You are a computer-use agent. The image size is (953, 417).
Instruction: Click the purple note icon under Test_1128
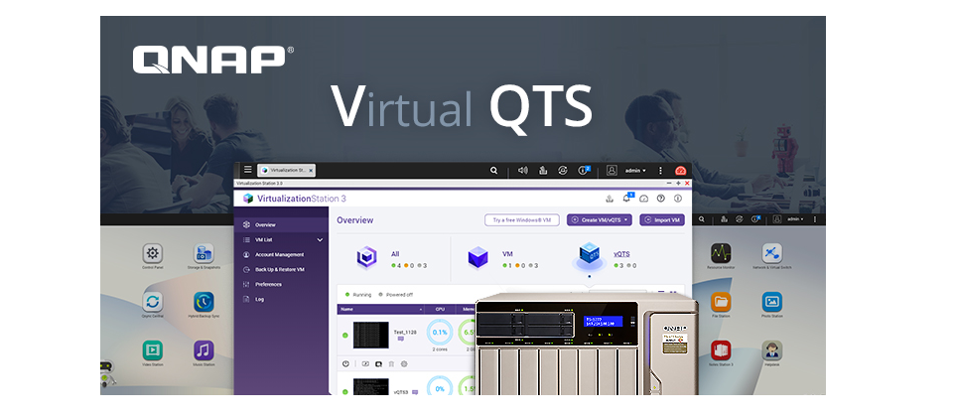tap(401, 340)
